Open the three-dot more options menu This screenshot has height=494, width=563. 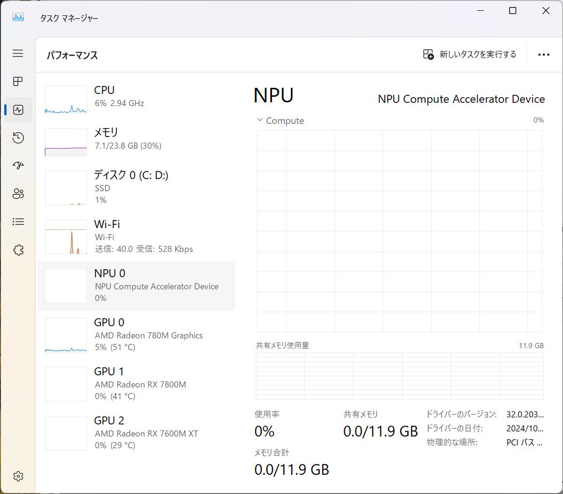pos(544,55)
